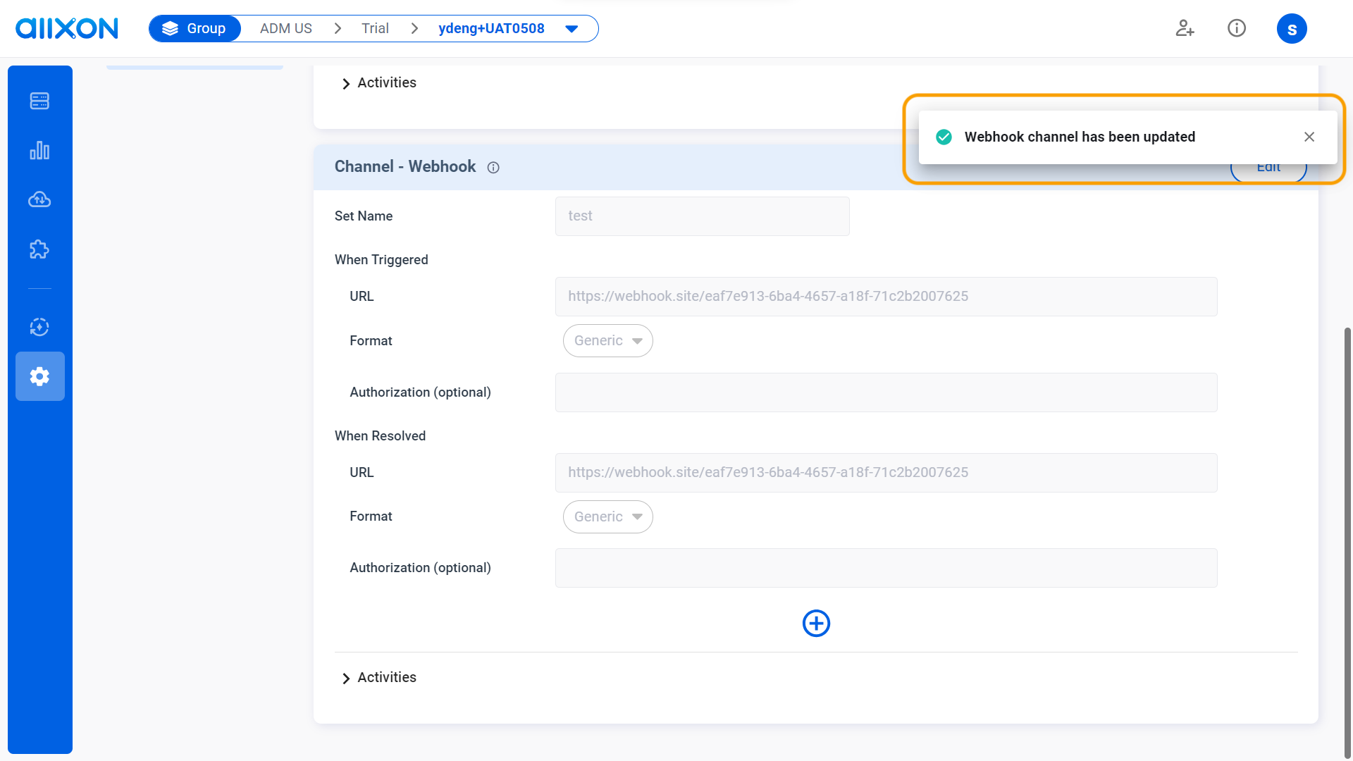Dismiss the Webhook channel updated notification
The width and height of the screenshot is (1353, 761).
[1309, 137]
